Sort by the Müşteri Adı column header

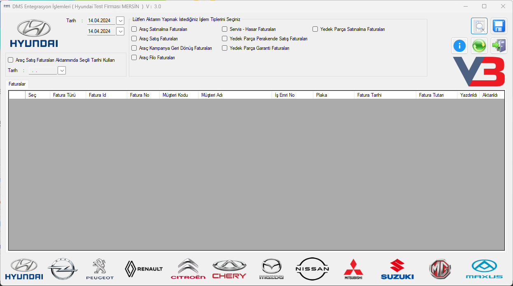[235, 95]
